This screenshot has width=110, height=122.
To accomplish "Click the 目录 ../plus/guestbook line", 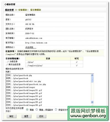I will coord(17,78).
